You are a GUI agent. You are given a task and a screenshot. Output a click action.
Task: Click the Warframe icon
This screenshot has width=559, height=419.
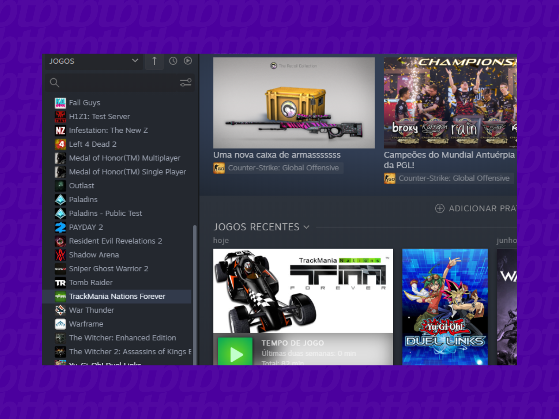click(60, 324)
